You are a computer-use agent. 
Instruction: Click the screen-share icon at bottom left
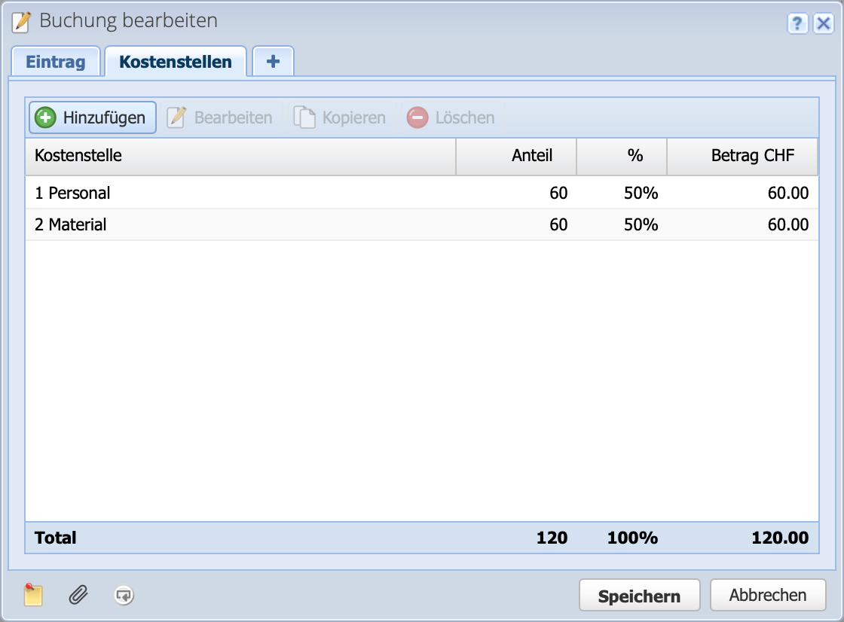[x=123, y=595]
